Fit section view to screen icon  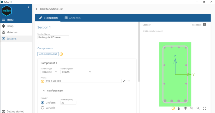pos(204,108)
